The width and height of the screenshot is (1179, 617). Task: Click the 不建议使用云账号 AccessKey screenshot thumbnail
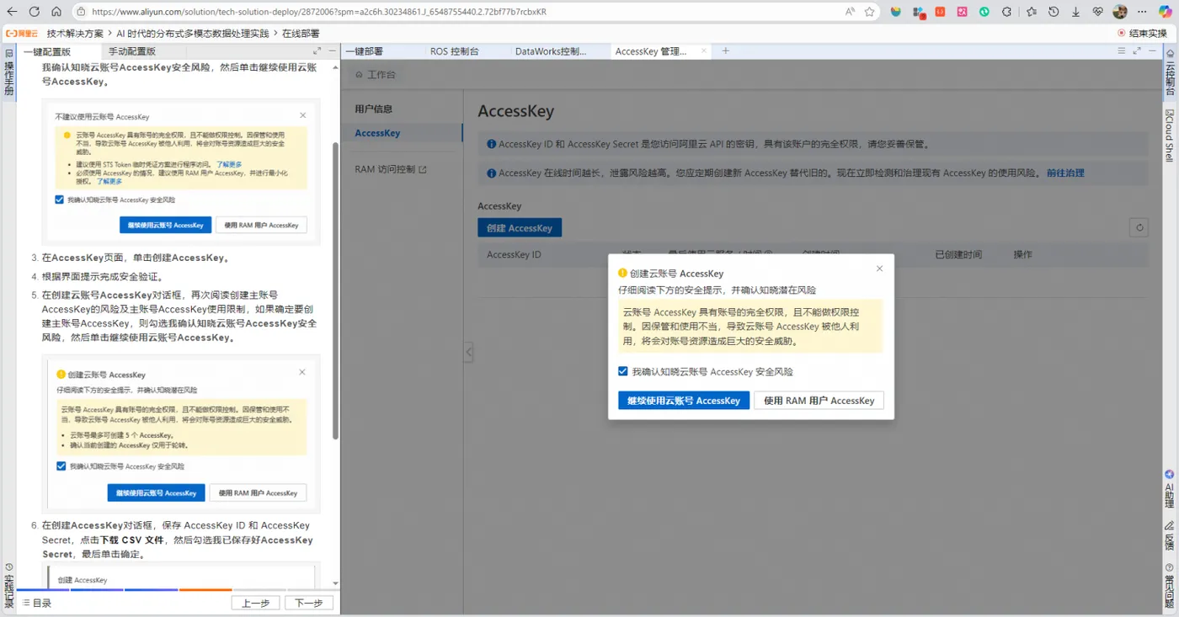click(x=181, y=172)
